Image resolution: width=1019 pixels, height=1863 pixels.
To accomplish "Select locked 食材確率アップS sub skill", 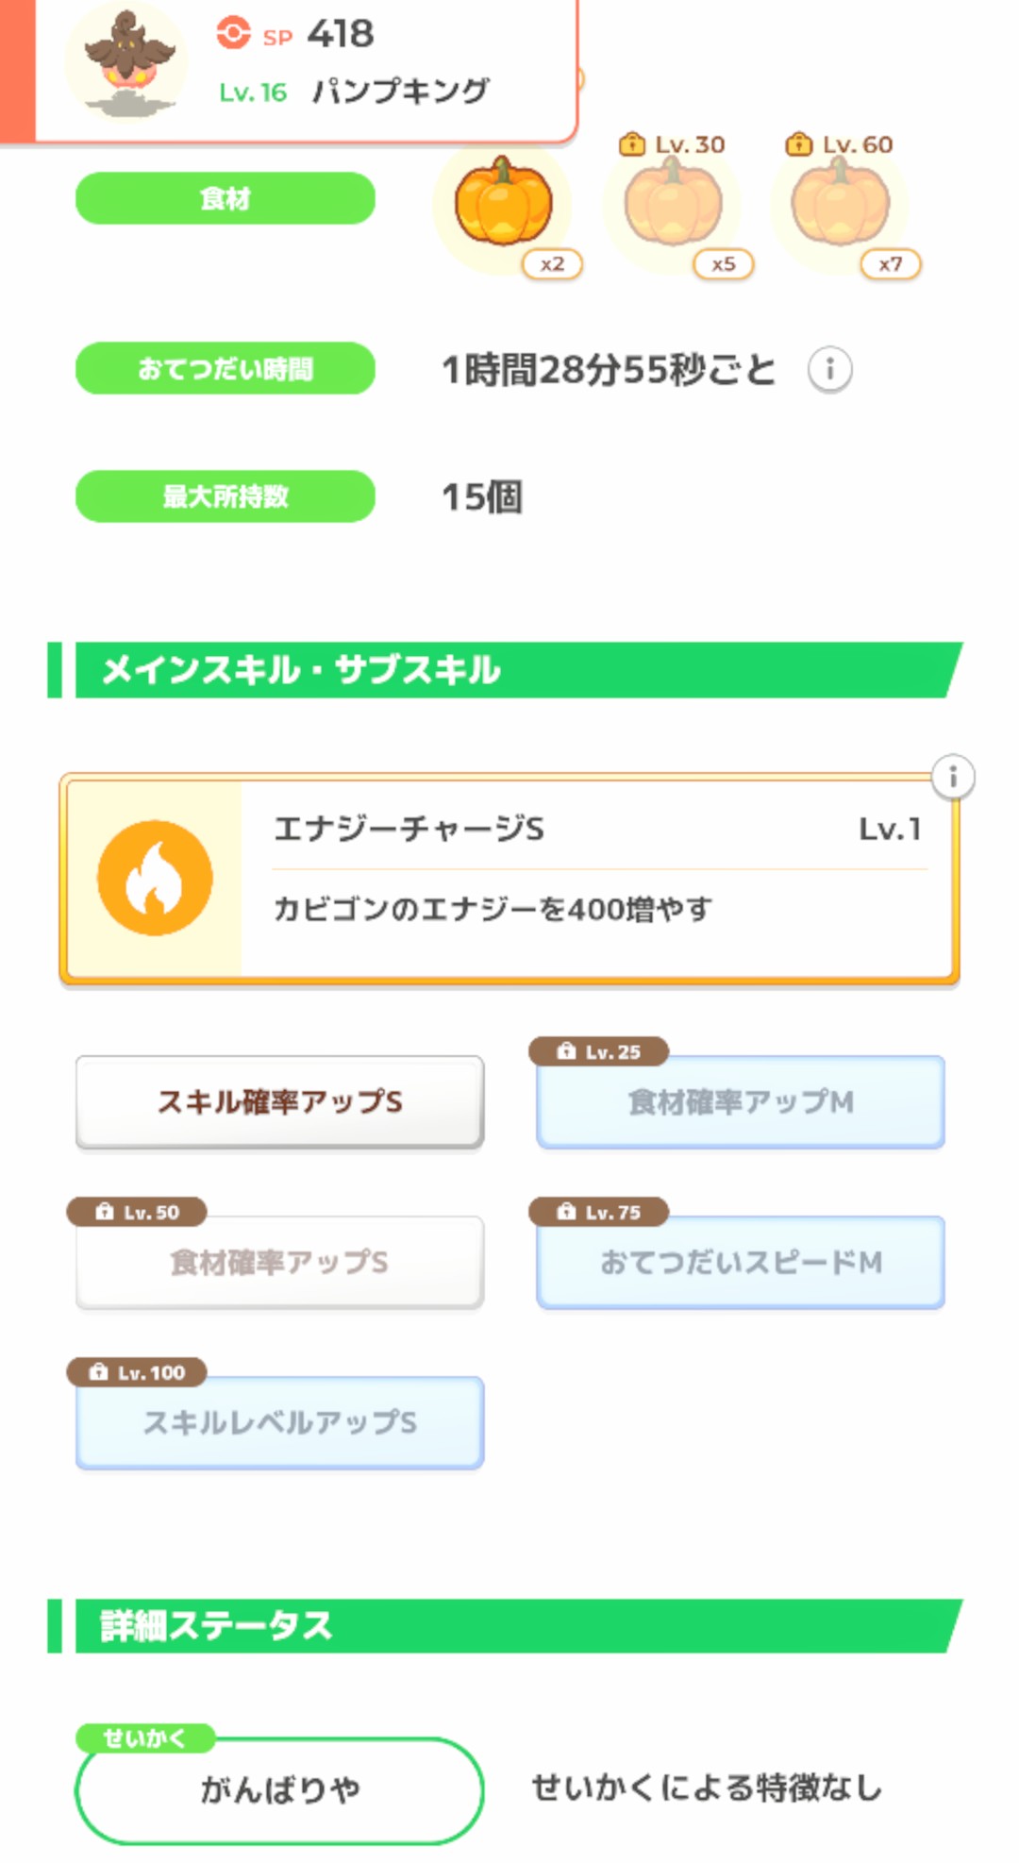I will coord(280,1262).
